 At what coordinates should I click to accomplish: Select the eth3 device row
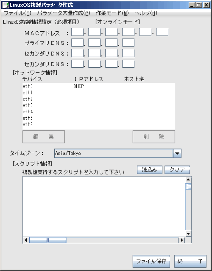coord(99,105)
